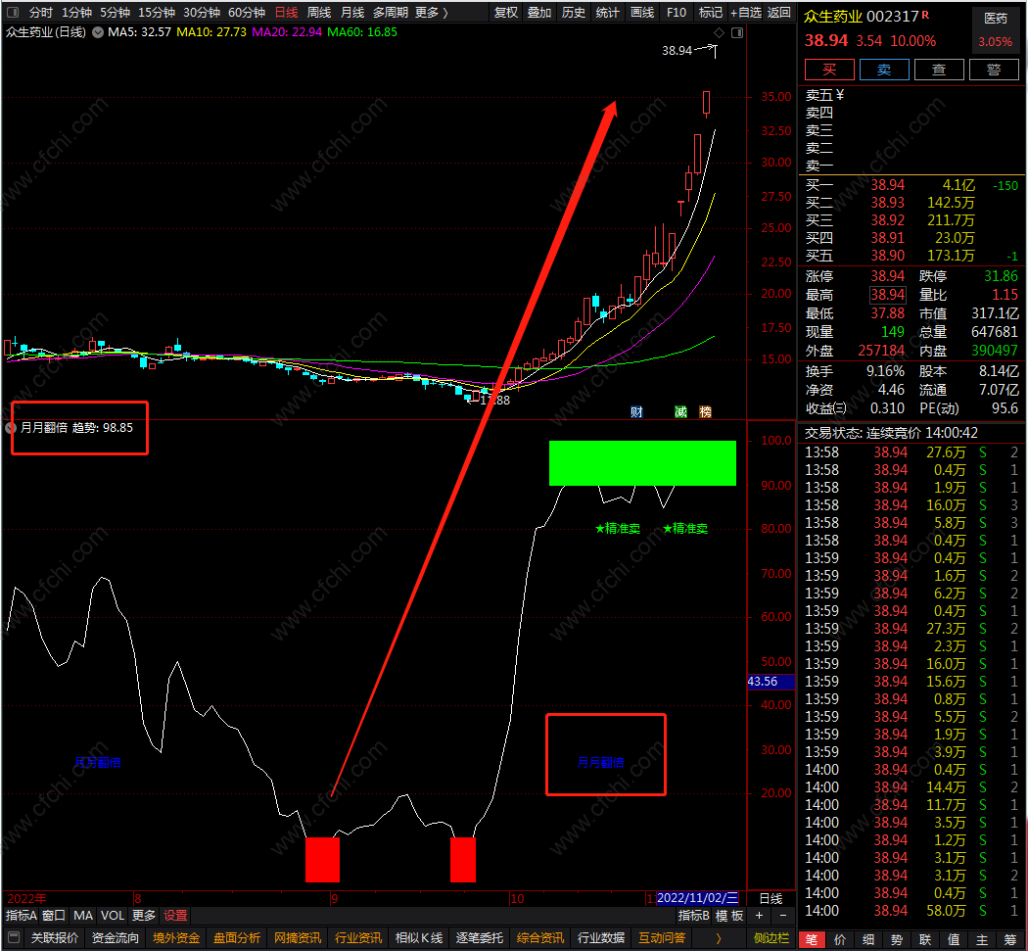Open the 多周期 multi-period view
The image size is (1028, 951).
pyautogui.click(x=390, y=13)
